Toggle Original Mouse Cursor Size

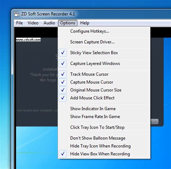click(x=104, y=90)
